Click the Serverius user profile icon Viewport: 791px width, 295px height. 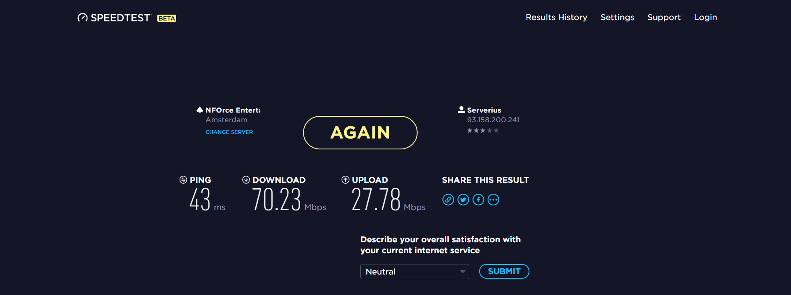click(461, 110)
